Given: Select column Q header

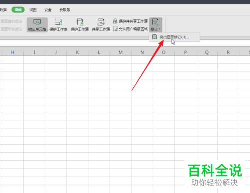Looking at the screenshot, I should [207, 52].
